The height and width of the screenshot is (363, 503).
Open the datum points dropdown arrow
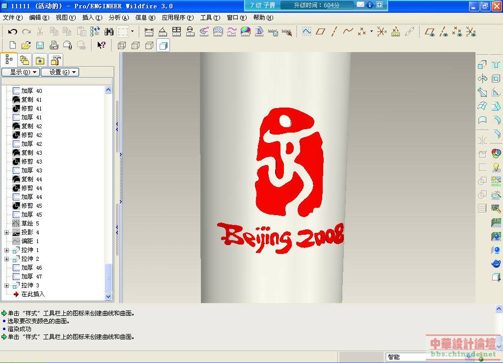[371, 31]
